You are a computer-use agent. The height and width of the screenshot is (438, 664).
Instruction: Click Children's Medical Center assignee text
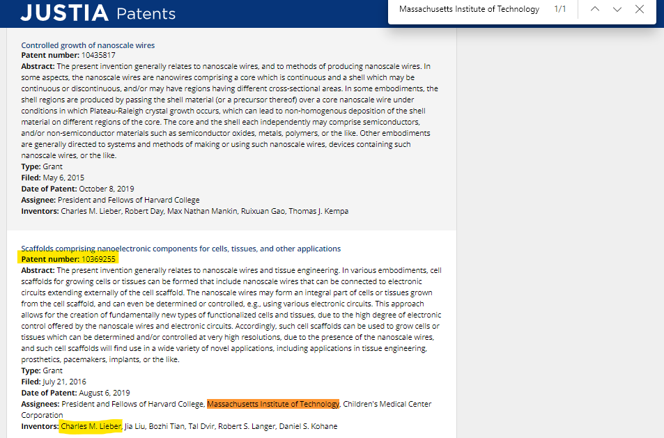(387, 404)
